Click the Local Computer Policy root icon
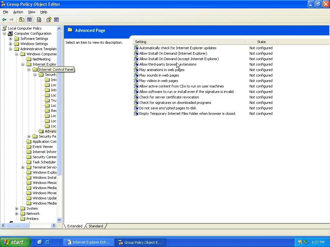 [x=5, y=28]
